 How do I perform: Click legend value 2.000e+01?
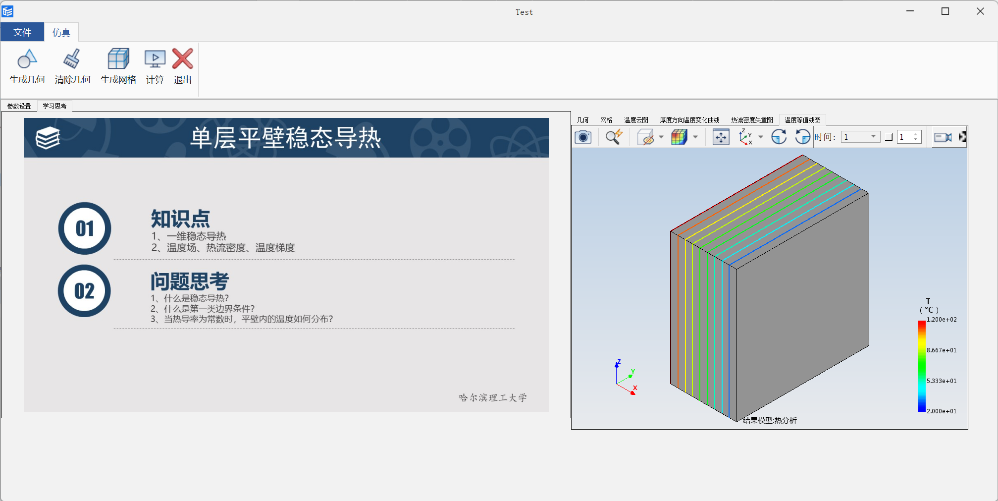tap(942, 411)
